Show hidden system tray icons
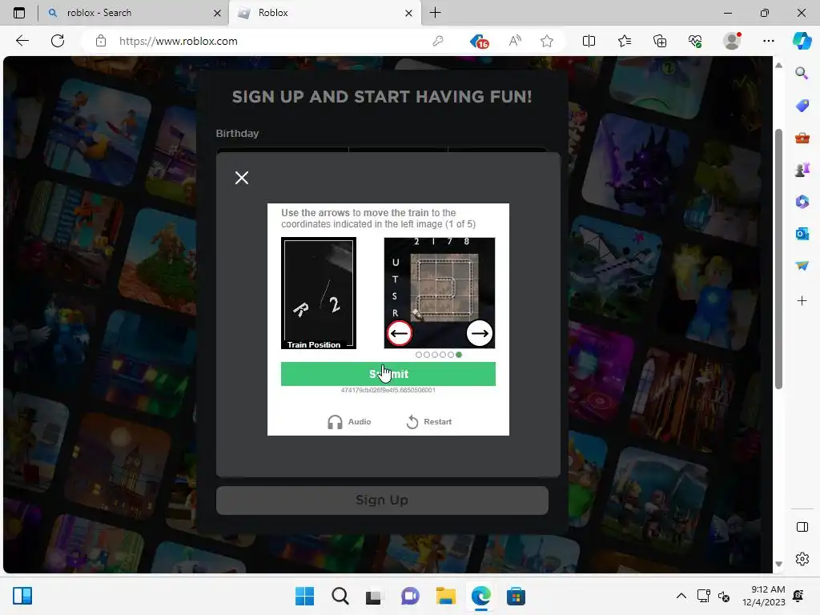 point(681,596)
